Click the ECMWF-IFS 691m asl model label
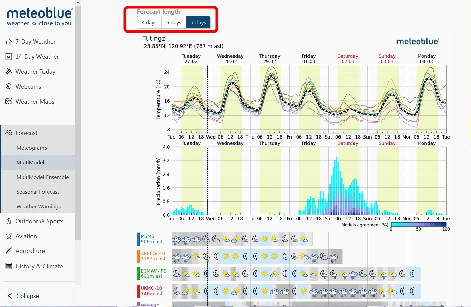 pyautogui.click(x=153, y=273)
